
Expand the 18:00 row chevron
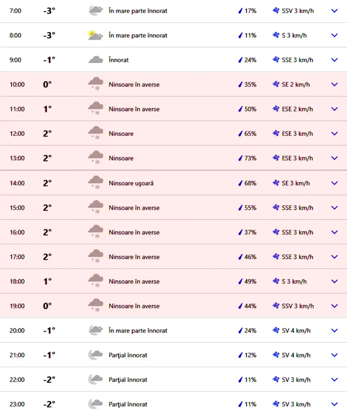tap(334, 282)
